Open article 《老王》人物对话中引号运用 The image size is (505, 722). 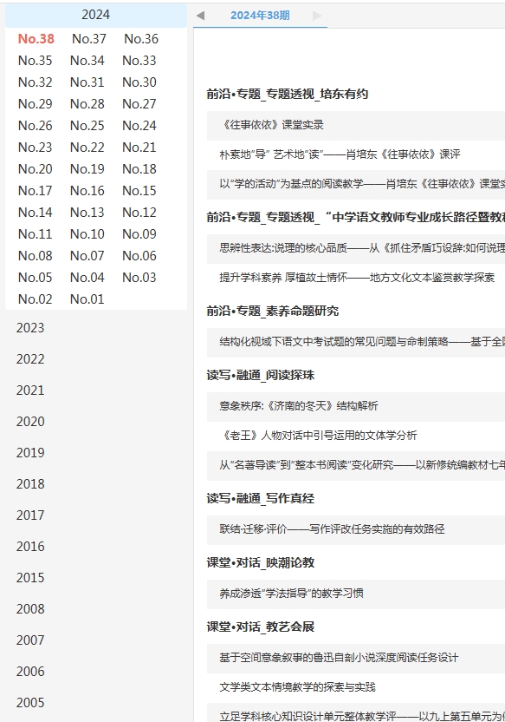tap(319, 435)
